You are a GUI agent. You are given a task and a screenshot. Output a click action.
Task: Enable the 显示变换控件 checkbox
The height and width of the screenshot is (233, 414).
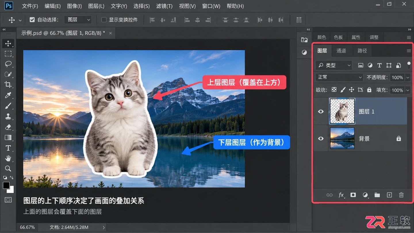[104, 20]
